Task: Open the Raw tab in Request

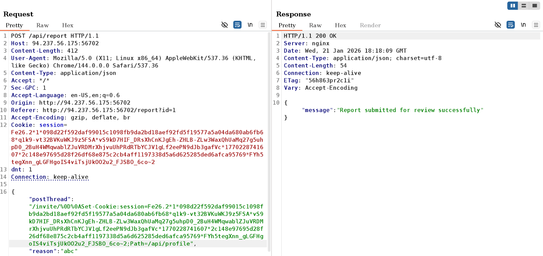Action: (x=42, y=25)
